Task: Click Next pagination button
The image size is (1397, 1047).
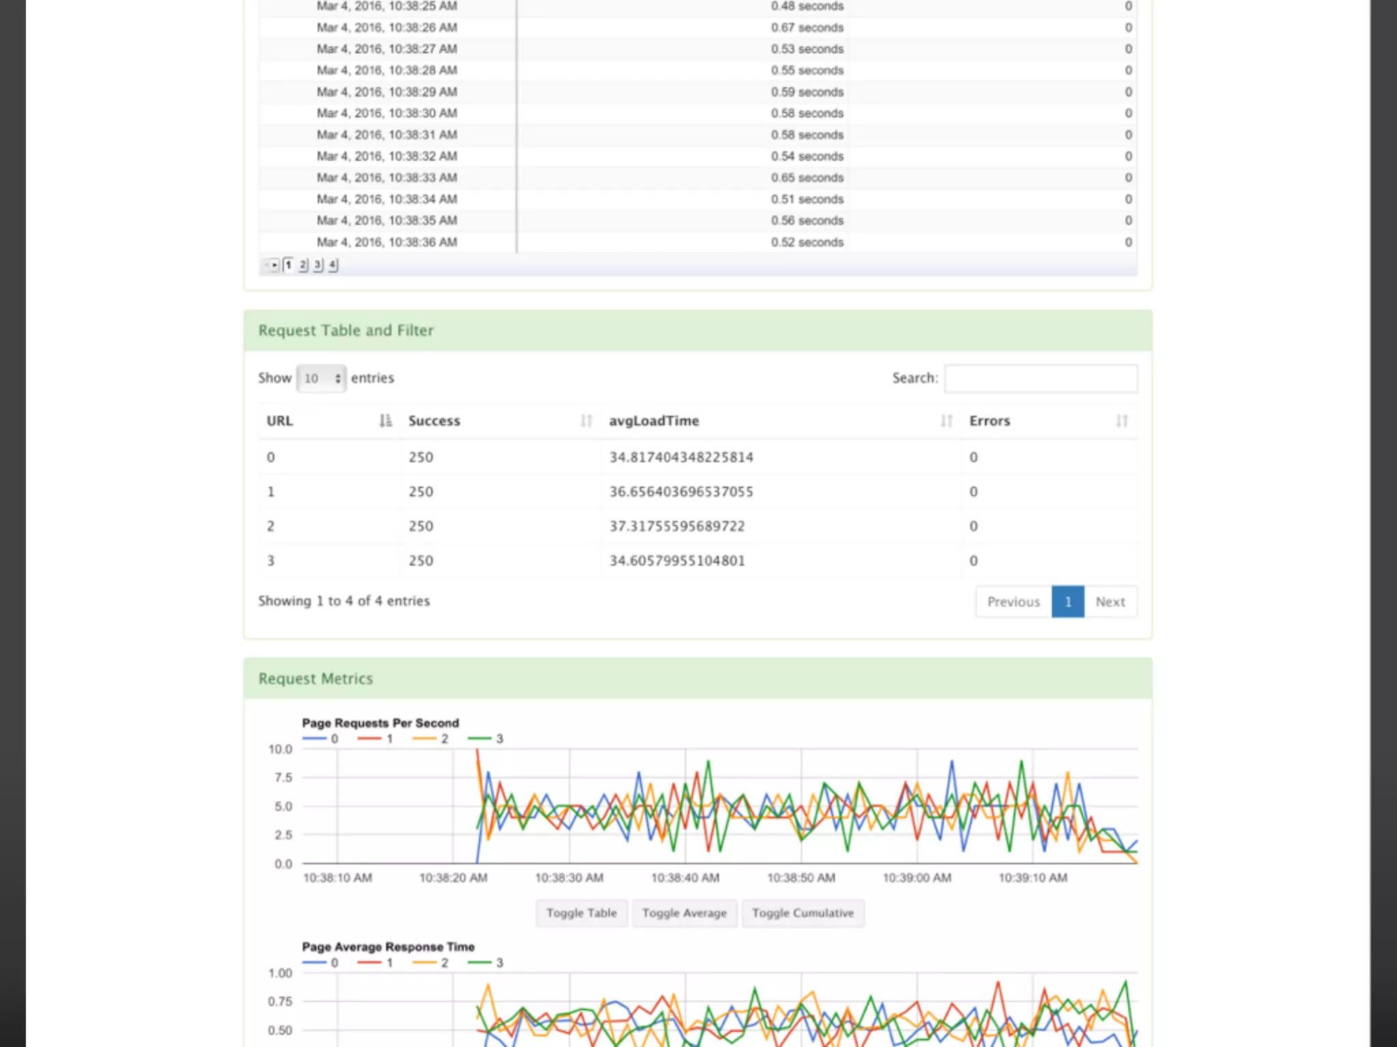Action: pyautogui.click(x=1110, y=602)
